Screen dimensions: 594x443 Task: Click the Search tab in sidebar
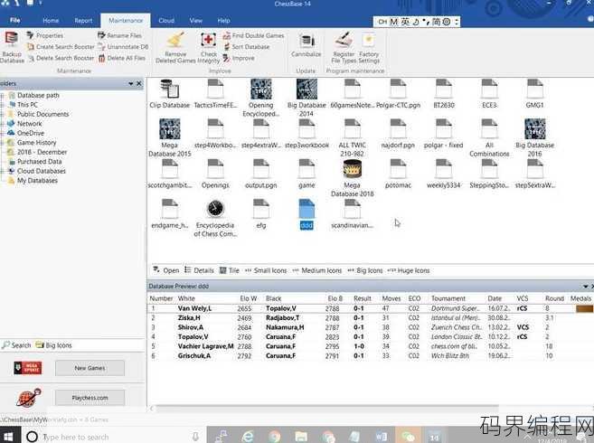click(x=16, y=345)
